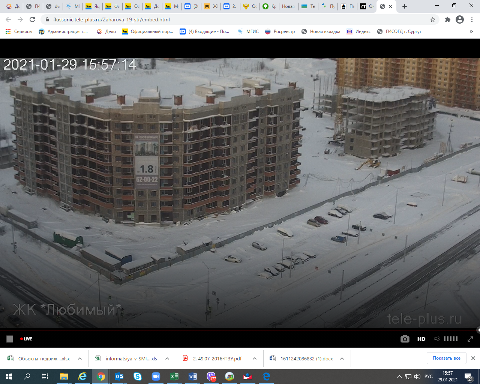
Task: Expand options for the informatsiya_v_SMI xls download
Action: pyautogui.click(x=167, y=358)
